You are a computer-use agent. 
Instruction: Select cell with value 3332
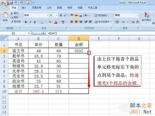pyautogui.click(x=79, y=51)
